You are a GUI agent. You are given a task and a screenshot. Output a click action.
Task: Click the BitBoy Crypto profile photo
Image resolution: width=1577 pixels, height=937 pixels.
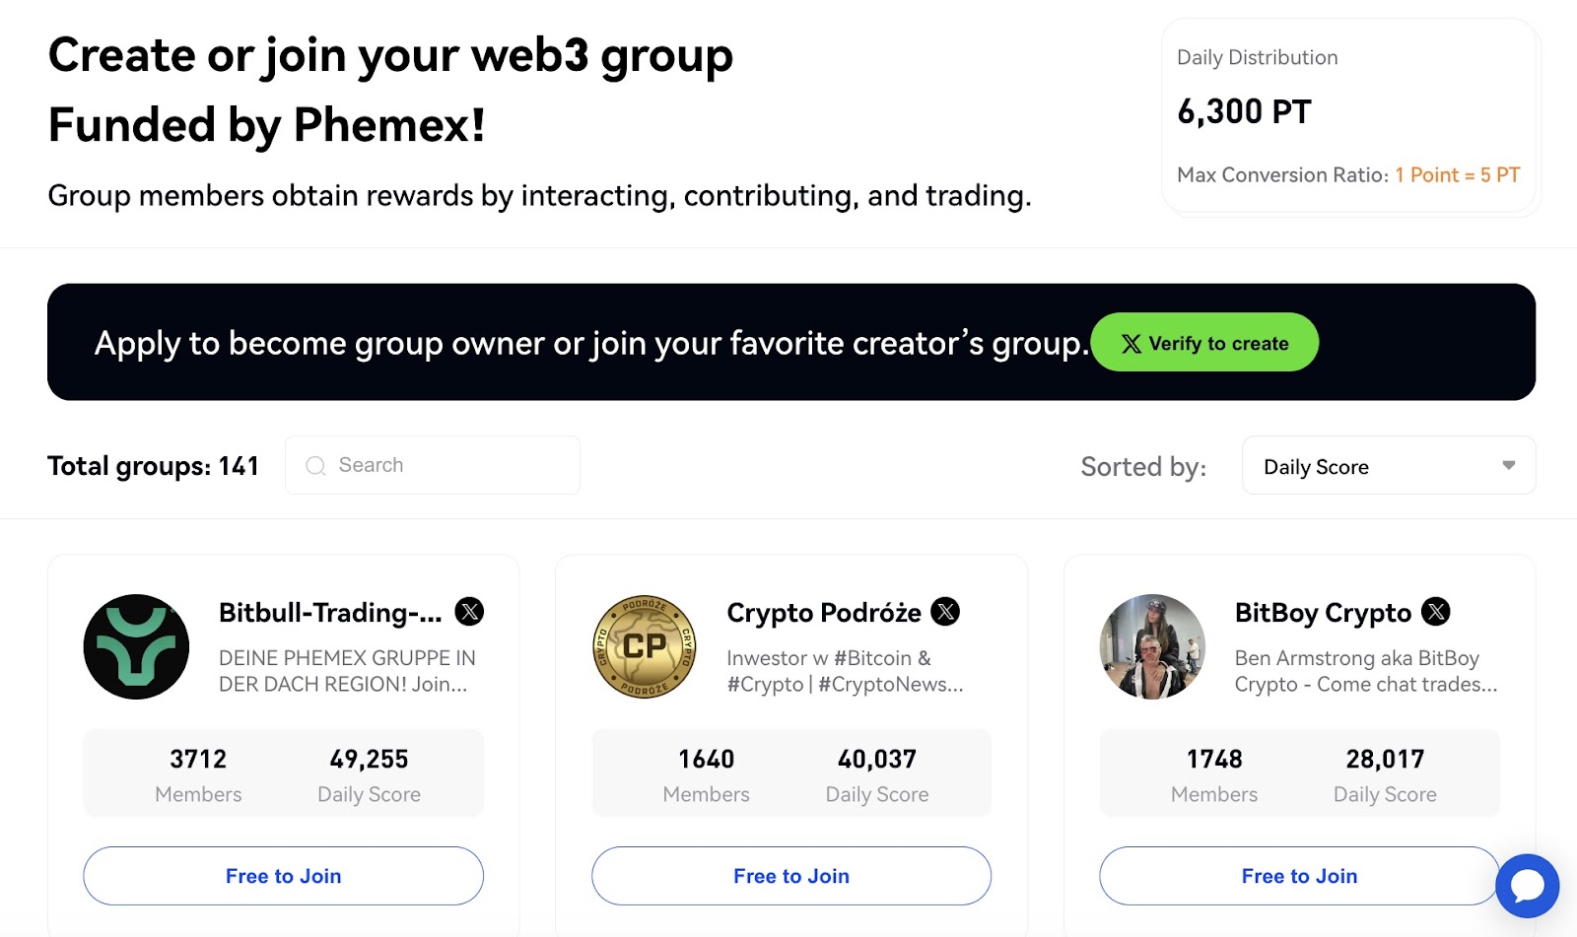click(1152, 646)
